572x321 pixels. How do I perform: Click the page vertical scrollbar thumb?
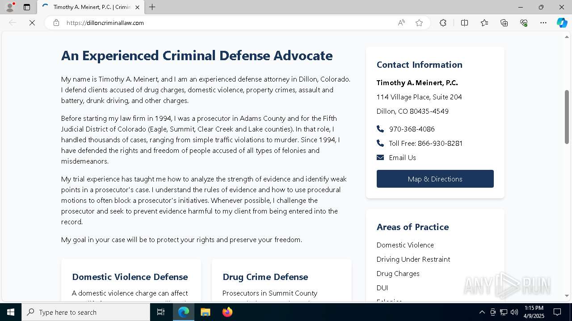[x=567, y=117]
